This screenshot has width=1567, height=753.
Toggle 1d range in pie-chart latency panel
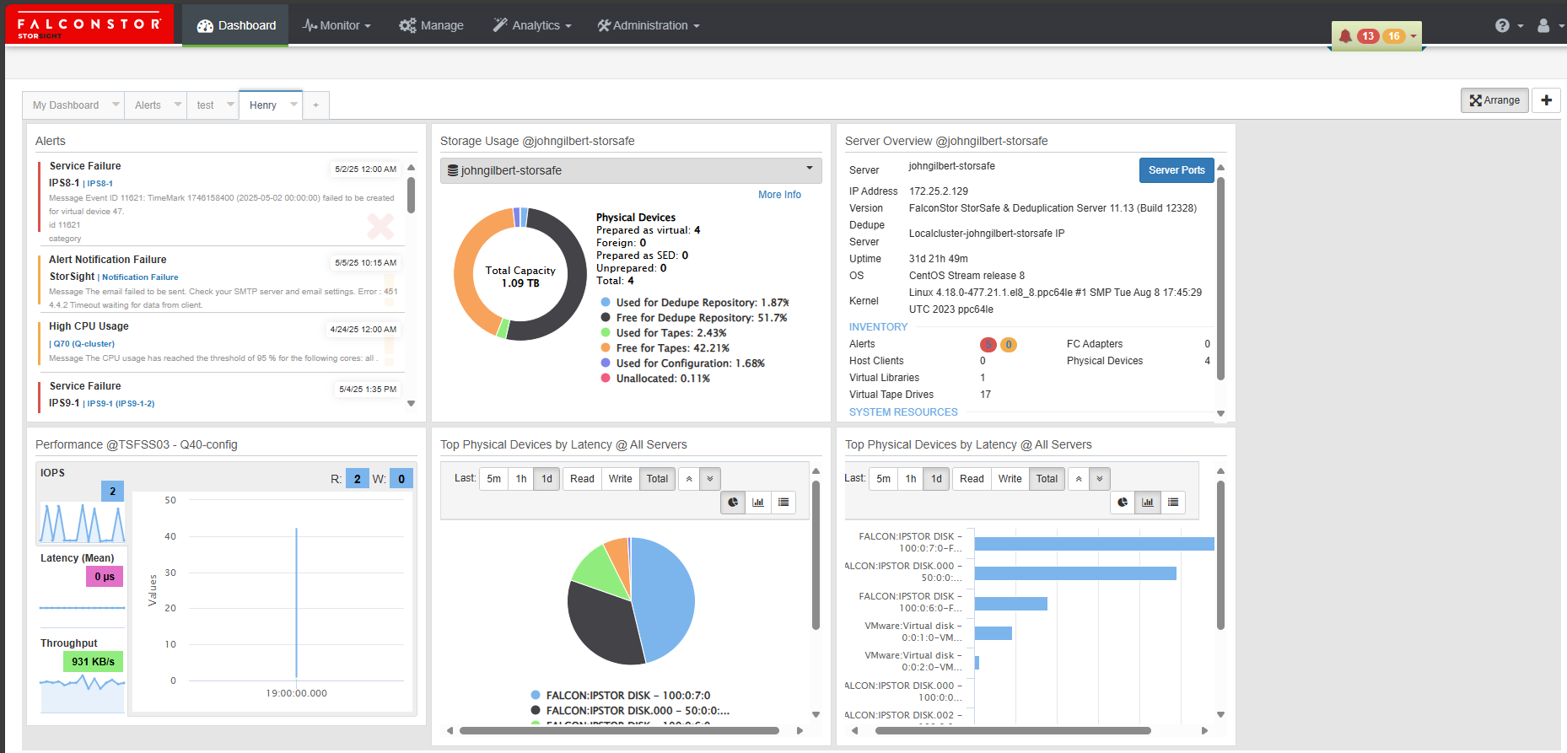point(547,479)
